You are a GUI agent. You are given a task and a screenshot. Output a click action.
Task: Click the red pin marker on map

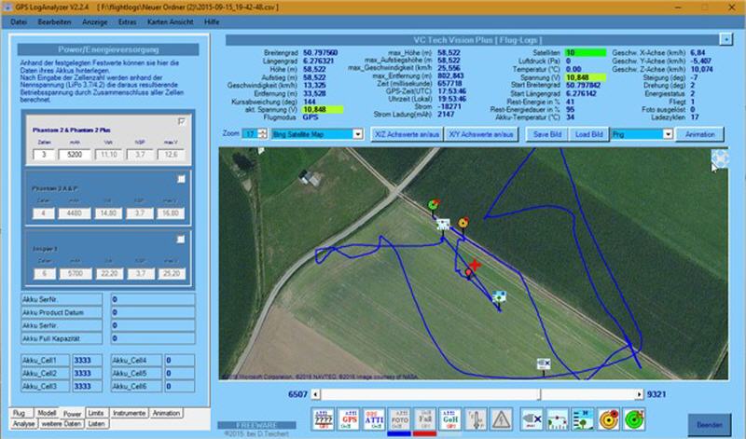(x=468, y=272)
